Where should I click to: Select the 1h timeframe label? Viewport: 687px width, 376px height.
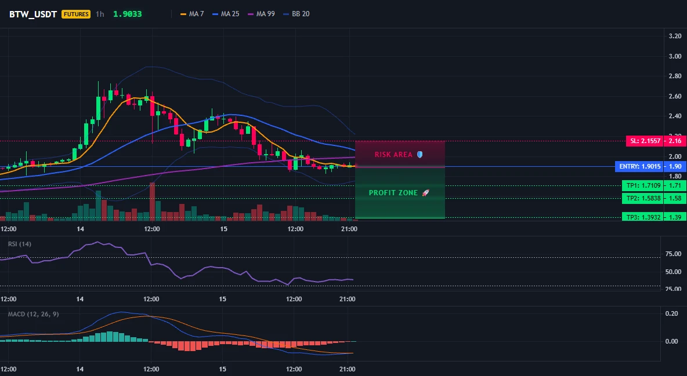[x=100, y=14]
